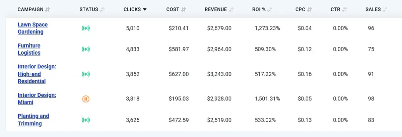Sort by ROI % using its sort icon
402x137 pixels.
pyautogui.click(x=270, y=9)
